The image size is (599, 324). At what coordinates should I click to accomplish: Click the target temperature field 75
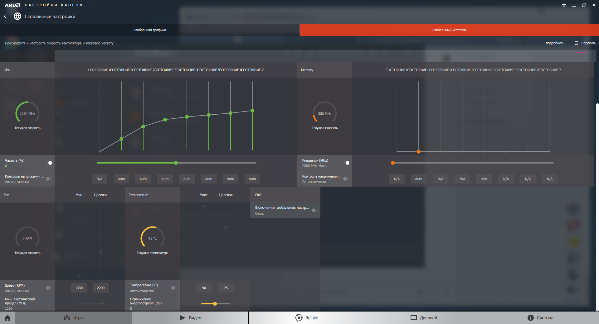click(226, 288)
